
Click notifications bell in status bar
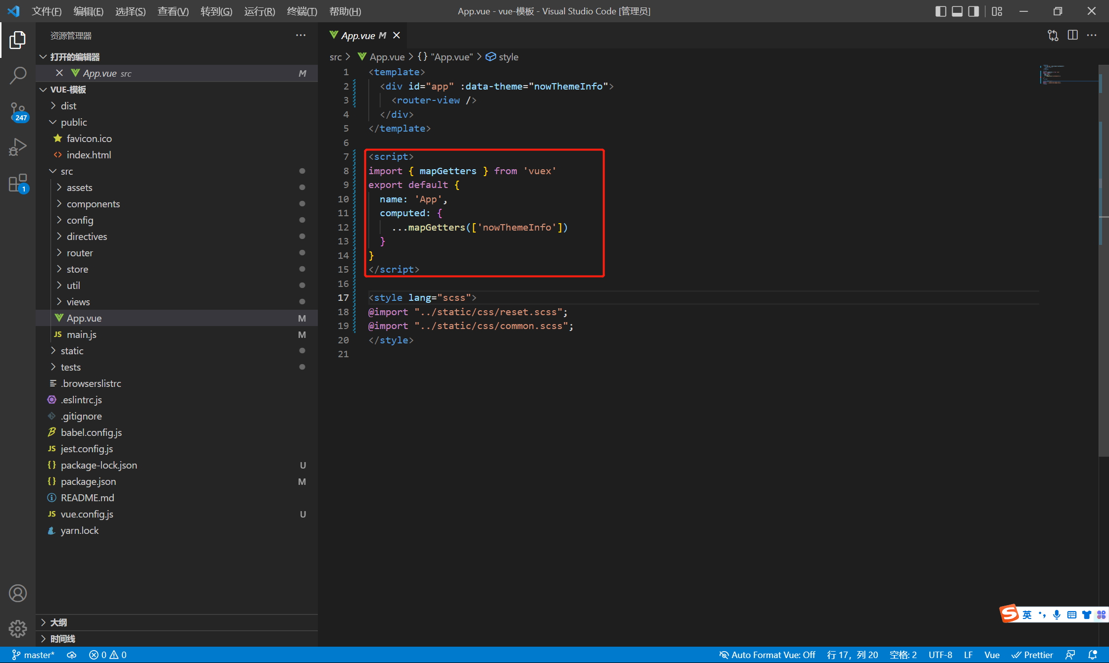tap(1093, 655)
